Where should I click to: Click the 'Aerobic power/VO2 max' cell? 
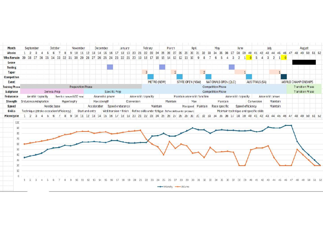point(69,96)
